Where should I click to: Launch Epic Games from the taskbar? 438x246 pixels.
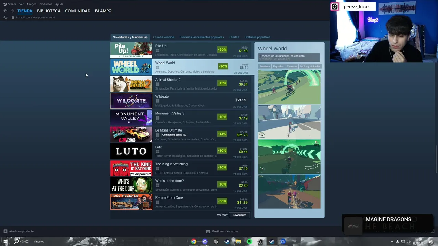(216, 242)
